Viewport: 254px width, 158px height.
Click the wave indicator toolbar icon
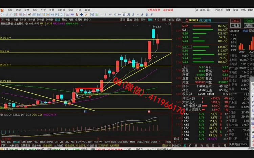pyautogui.click(x=67, y=15)
